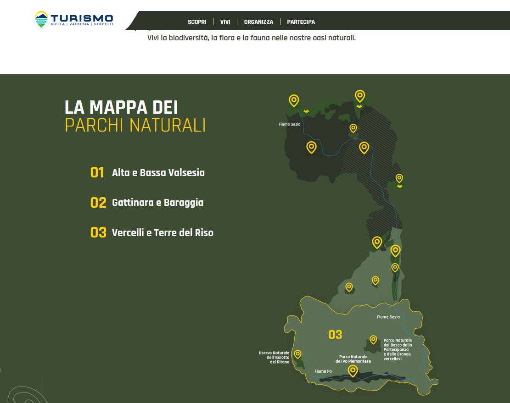510x403 pixels.
Task: Click far-right map pin above mountain symbol
Action: [399, 178]
